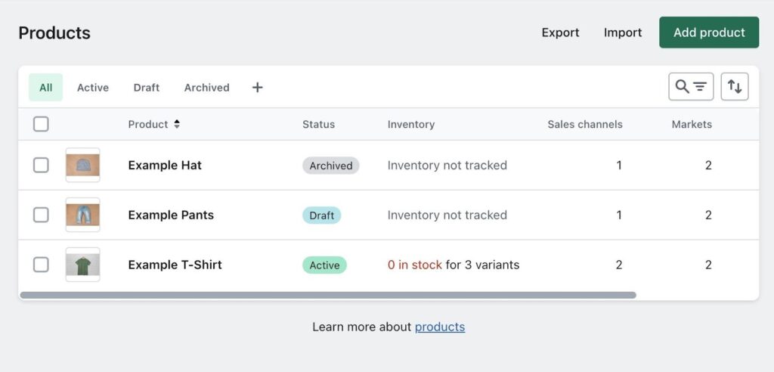The image size is (774, 372).
Task: Click the horizontal table scrollbar
Action: tap(327, 295)
